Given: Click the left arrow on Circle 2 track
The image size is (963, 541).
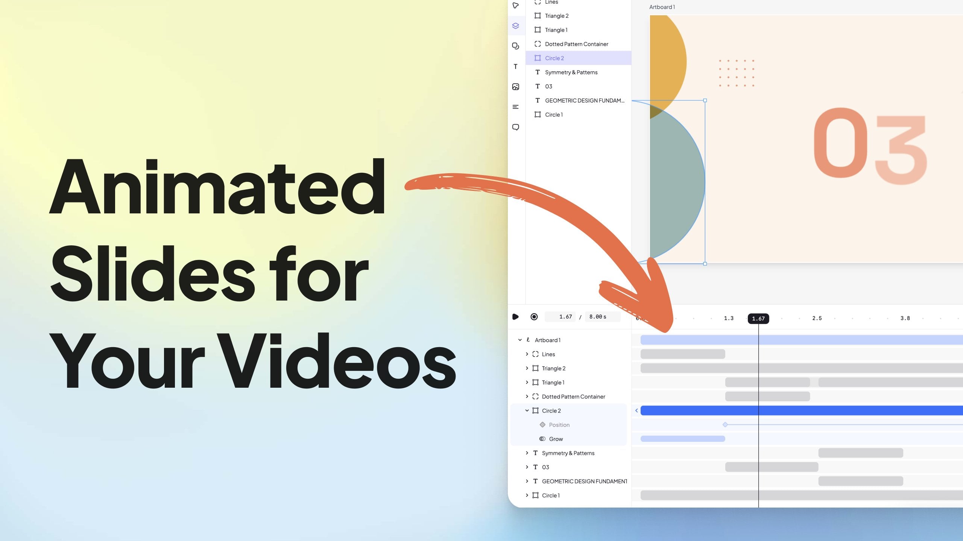Looking at the screenshot, I should click(636, 411).
